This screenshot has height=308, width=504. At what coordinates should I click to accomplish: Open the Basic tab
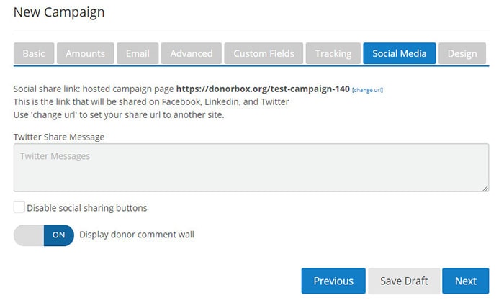coord(33,53)
